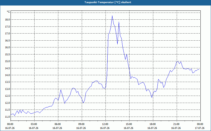Click the 03:00 time label
Screen dimensions: 211x131
[35, 124]
